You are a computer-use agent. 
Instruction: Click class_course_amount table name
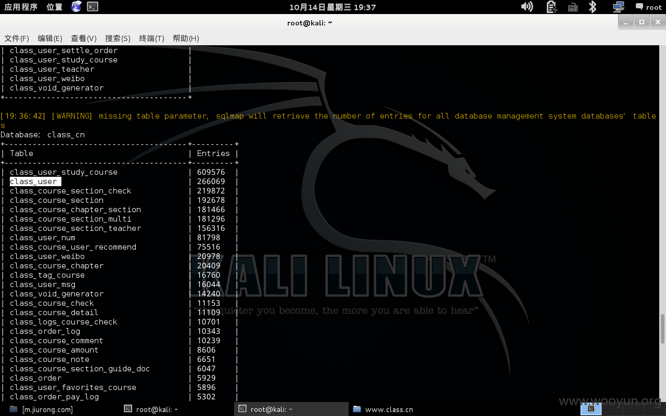pos(54,350)
